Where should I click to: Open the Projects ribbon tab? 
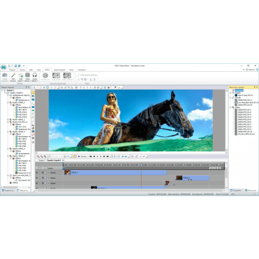pos(12,70)
